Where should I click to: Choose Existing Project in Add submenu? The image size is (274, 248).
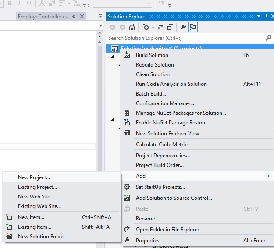pos(61,187)
